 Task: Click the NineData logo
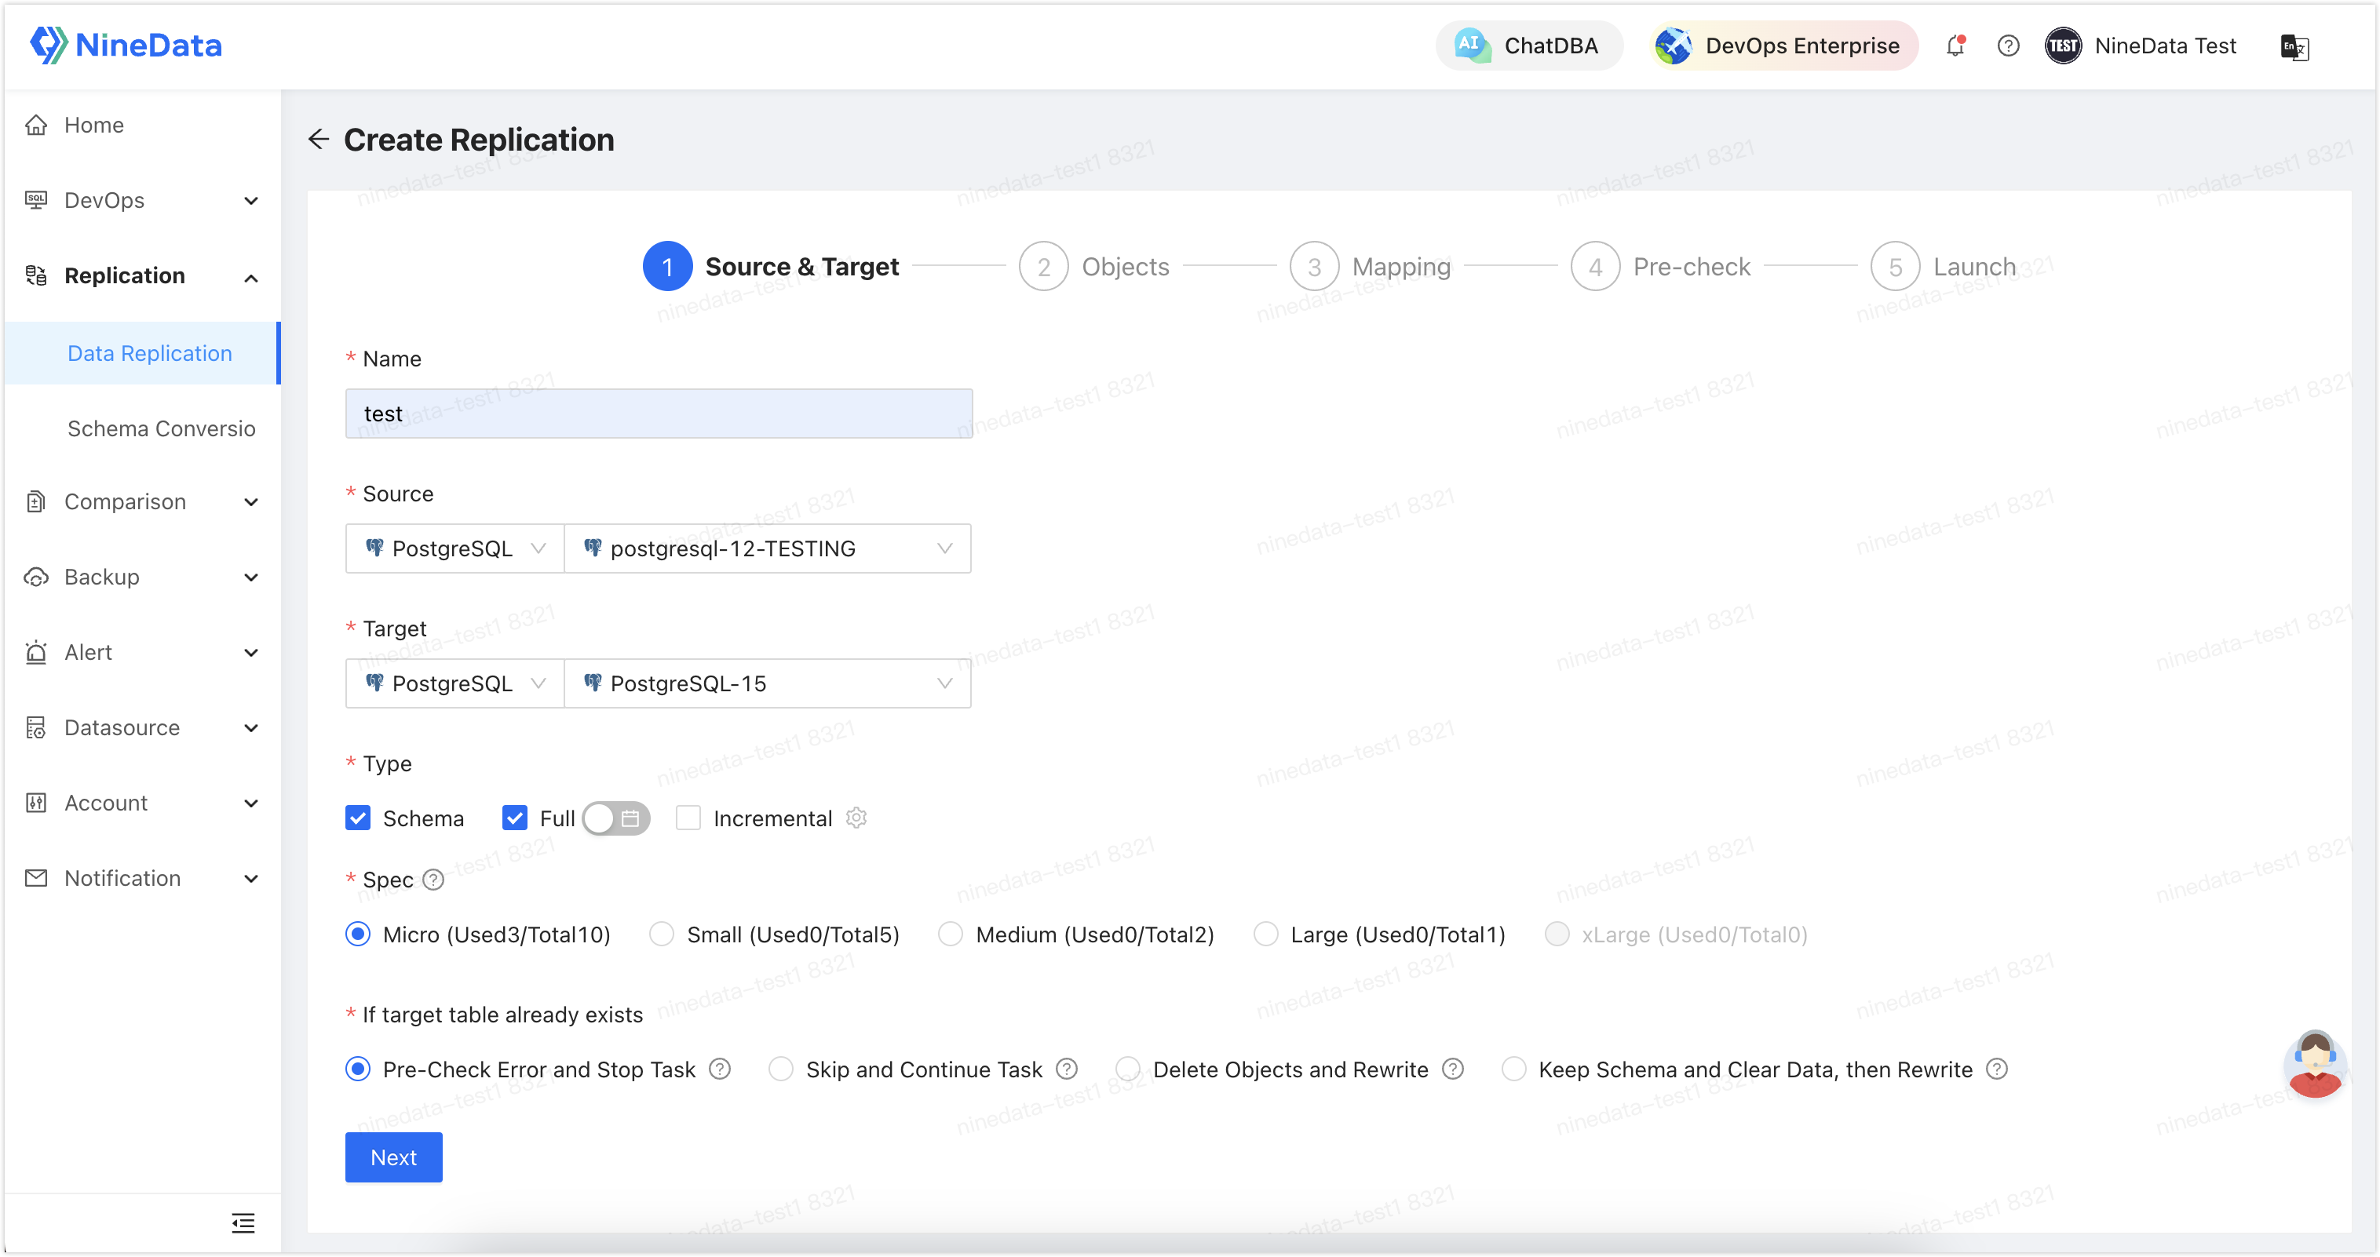click(x=126, y=44)
